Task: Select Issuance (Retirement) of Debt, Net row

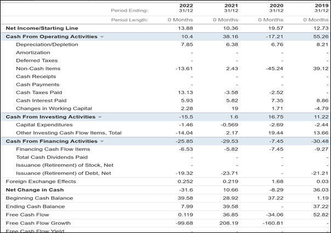Action: (63, 173)
